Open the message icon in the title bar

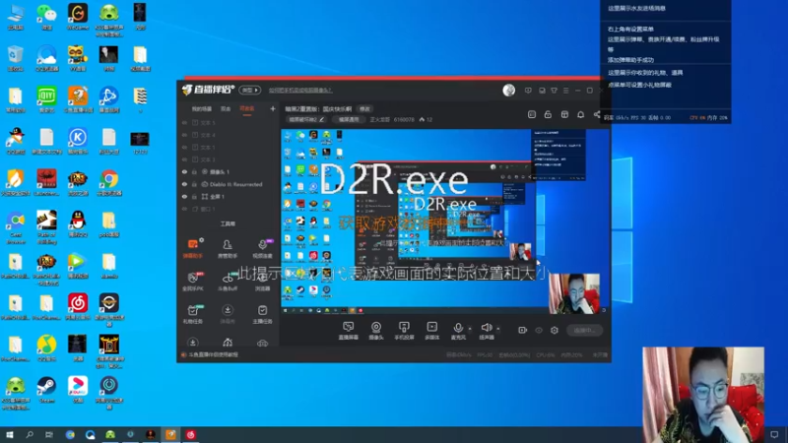(x=528, y=91)
